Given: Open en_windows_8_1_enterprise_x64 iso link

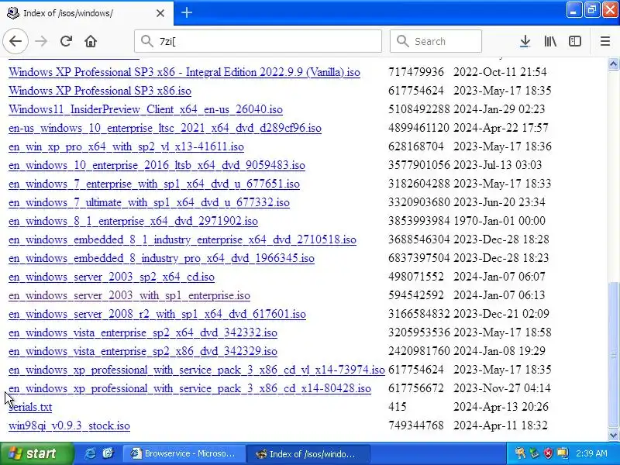Looking at the screenshot, I should (133, 221).
